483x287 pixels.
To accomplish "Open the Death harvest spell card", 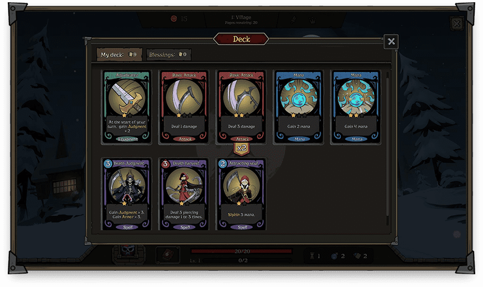I will point(184,194).
